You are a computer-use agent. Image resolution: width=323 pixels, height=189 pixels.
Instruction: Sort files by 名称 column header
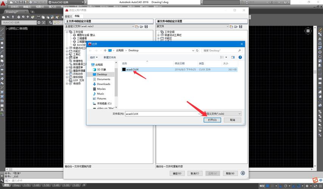124,64
